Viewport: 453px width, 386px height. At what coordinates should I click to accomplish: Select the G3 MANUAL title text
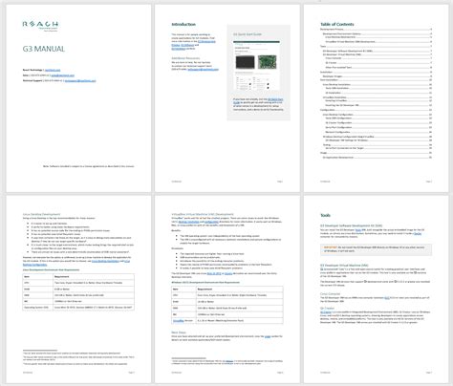coord(44,49)
